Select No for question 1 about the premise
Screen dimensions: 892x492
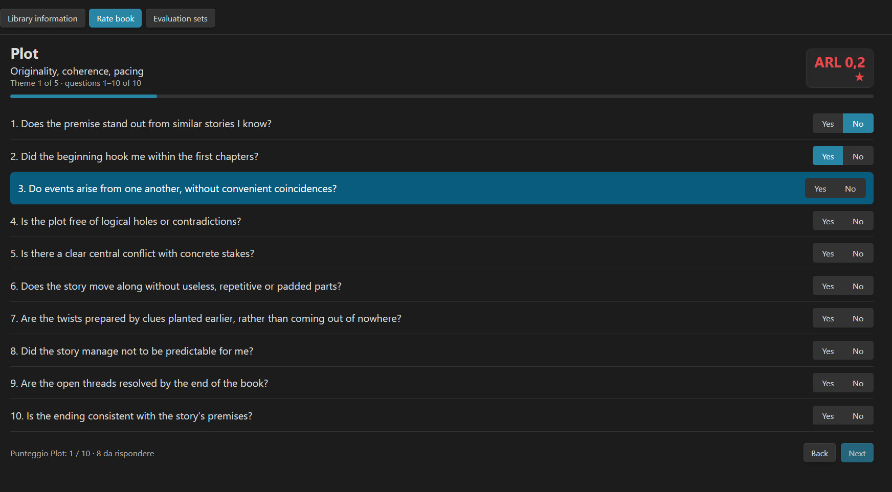pyautogui.click(x=858, y=124)
